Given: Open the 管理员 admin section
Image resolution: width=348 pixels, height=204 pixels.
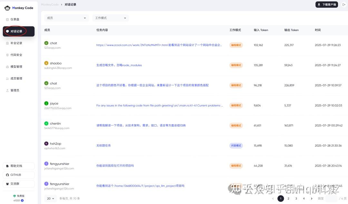Looking at the screenshot, I should coord(18,90).
